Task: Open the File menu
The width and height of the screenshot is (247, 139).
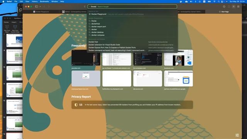Action: (16, 2)
